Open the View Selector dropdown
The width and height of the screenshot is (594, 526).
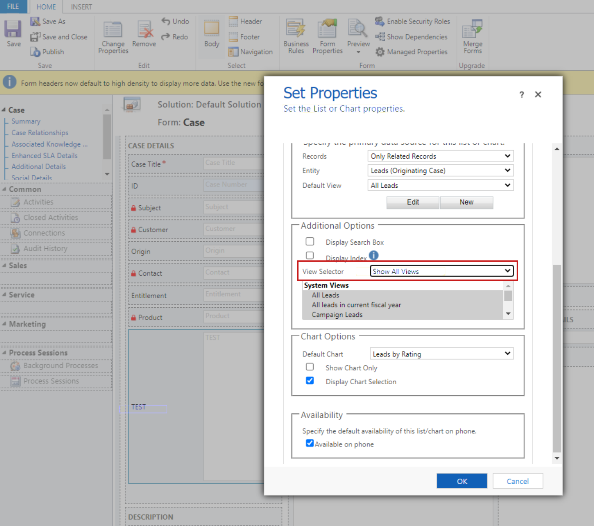click(x=441, y=271)
